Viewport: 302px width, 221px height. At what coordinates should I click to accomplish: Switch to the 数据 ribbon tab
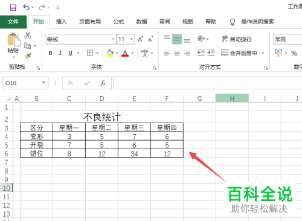[x=141, y=22]
